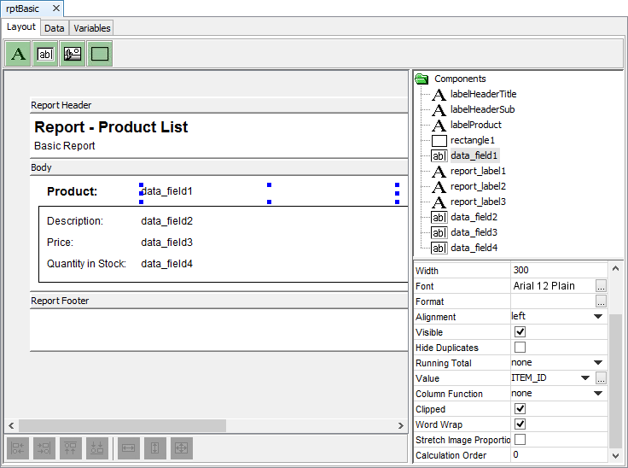Select the rectangle tool
This screenshot has height=468, width=628.
100,54
